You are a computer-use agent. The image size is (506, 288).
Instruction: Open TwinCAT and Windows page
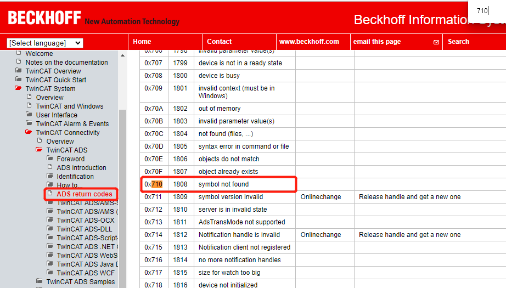pyautogui.click(x=70, y=106)
